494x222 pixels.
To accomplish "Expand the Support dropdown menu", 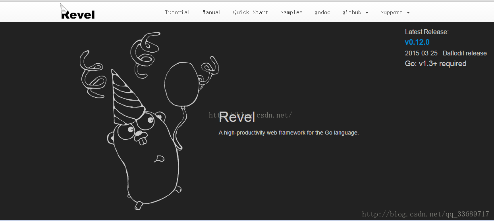I will tap(395, 12).
